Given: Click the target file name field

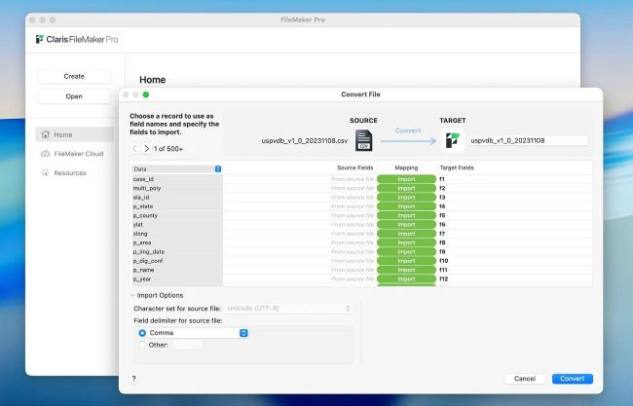Looking at the screenshot, I should coord(529,140).
